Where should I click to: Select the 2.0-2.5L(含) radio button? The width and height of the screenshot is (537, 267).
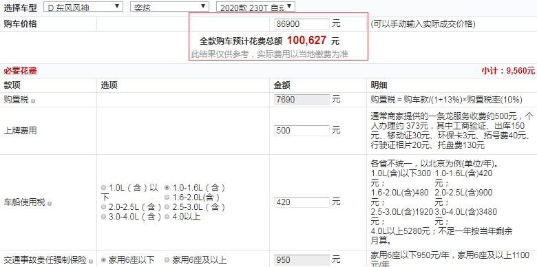point(104,206)
